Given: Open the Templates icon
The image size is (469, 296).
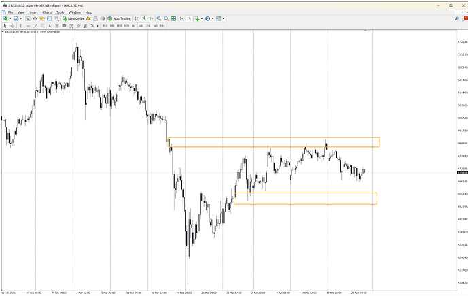Looking at the screenshot, I should [x=219, y=18].
